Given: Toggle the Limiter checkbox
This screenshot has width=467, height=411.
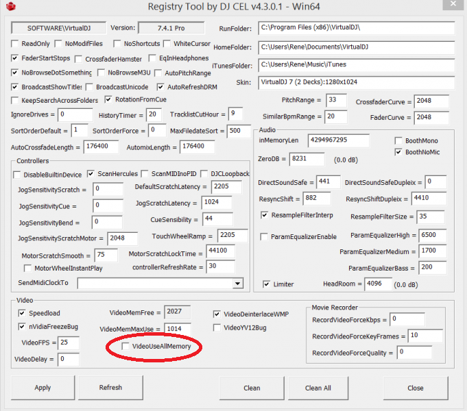Looking at the screenshot, I should pyautogui.click(x=267, y=284).
